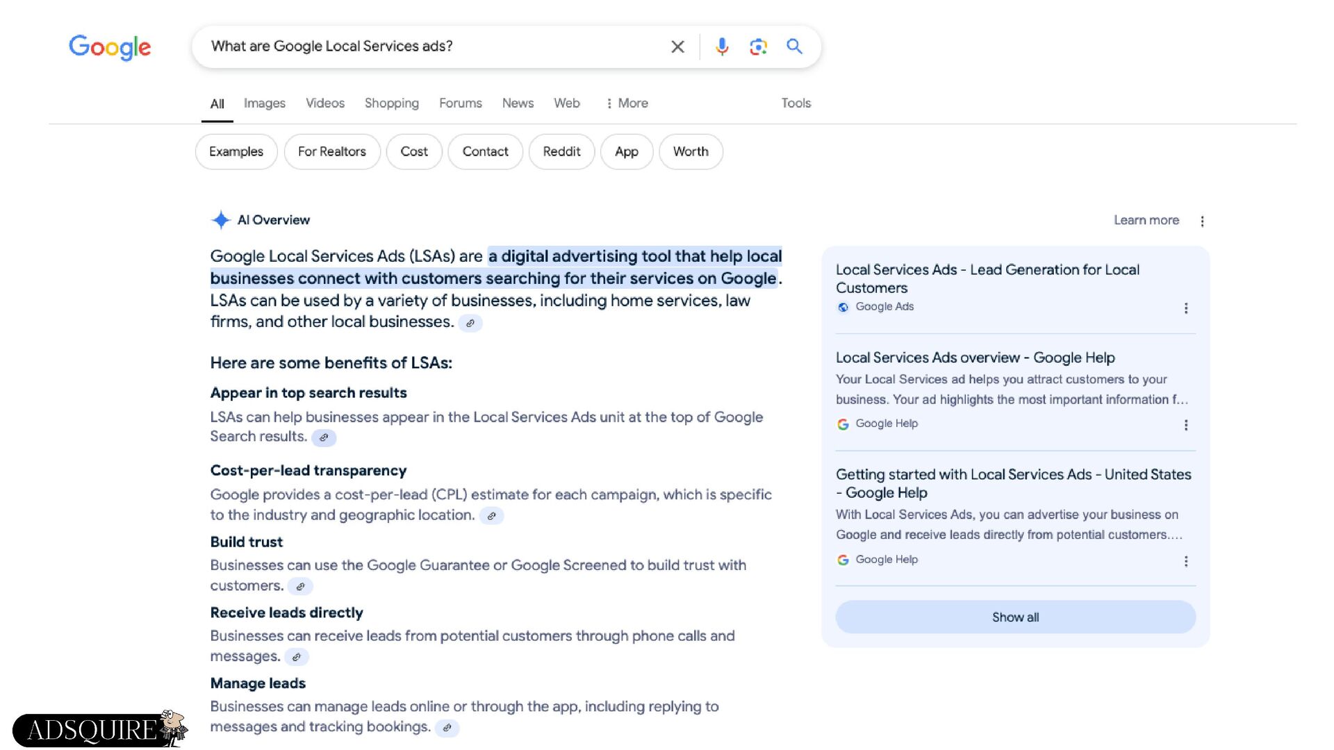
Task: Open 'Local Services Ads overview - Google Help' link
Action: [x=975, y=358]
